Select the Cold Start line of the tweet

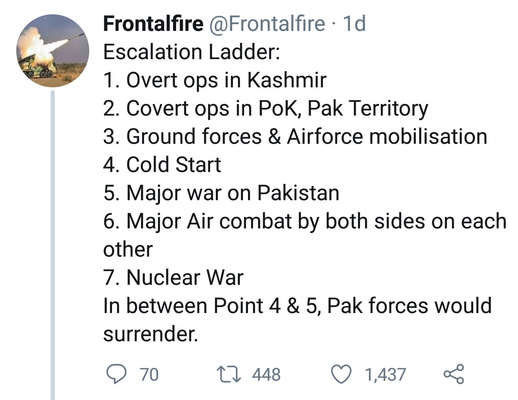coord(162,165)
